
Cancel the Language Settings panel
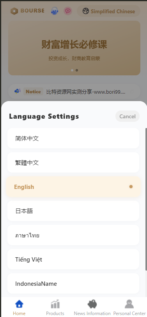coord(128,116)
